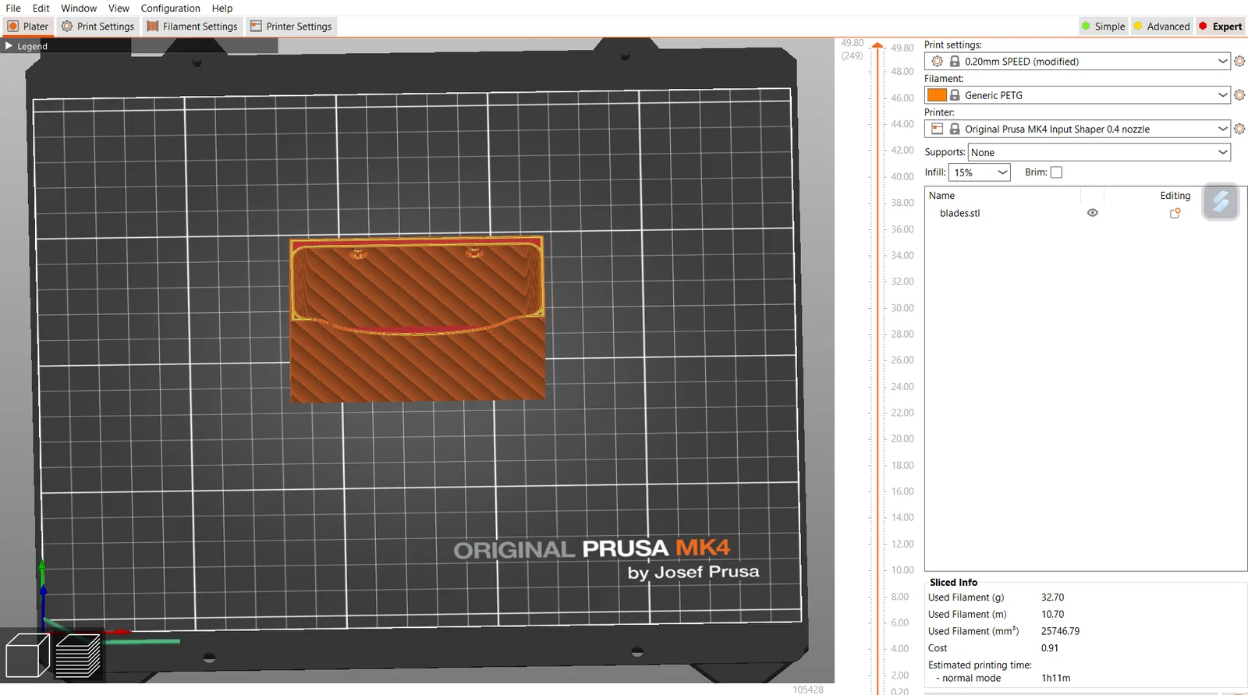Click the printer icon inside the Printer preset

coord(938,129)
